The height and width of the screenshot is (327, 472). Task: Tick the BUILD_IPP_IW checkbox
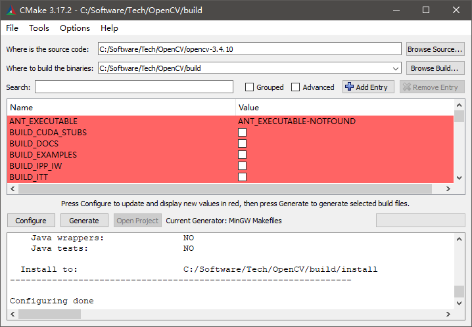click(x=242, y=165)
